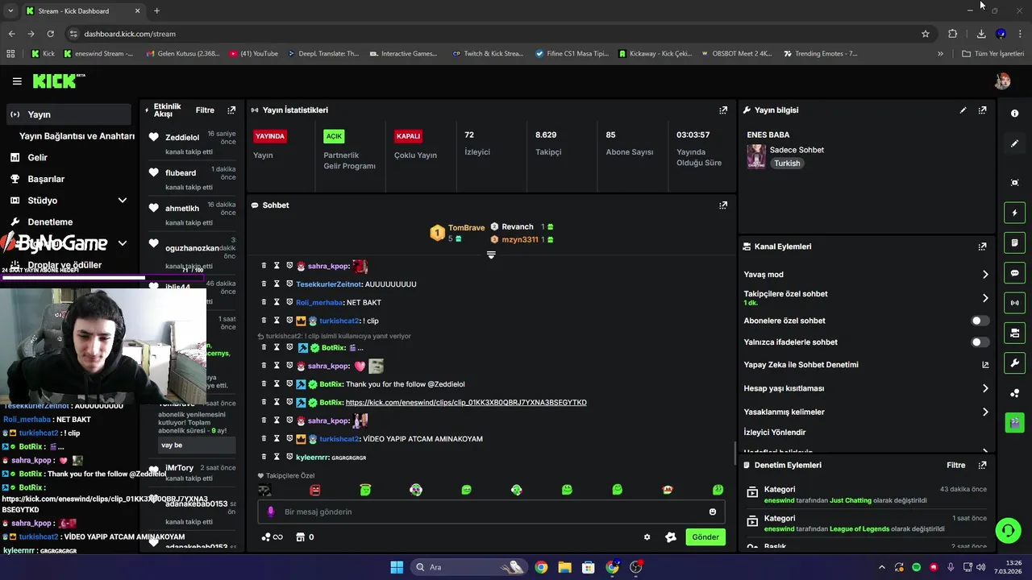Viewport: 1032px width, 580px height.
Task: Pop out the Kanal Eylemleri panel
Action: (982, 246)
